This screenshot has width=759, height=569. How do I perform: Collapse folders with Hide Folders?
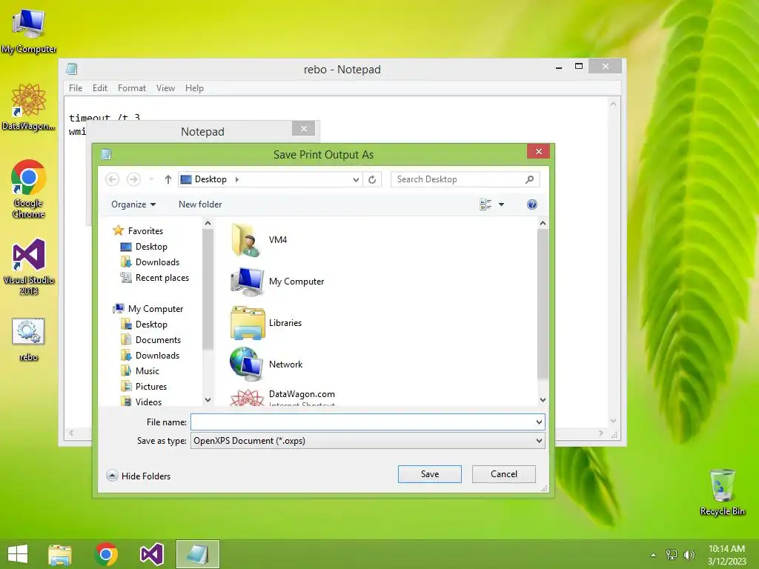tap(139, 476)
